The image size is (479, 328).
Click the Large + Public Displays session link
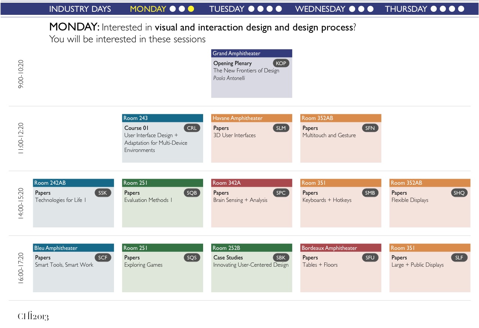click(417, 265)
